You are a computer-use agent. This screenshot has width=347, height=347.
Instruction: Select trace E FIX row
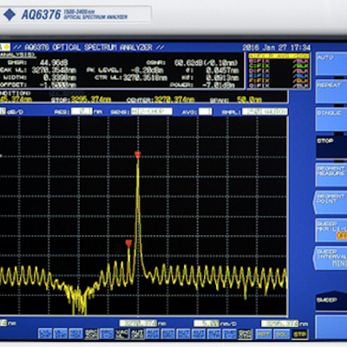click(x=279, y=75)
